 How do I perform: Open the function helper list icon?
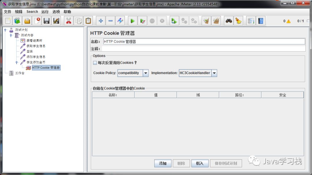point(251,21)
